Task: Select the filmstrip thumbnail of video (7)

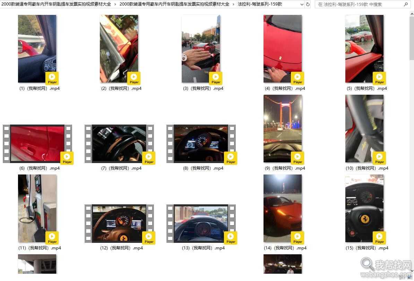Action: 119,144
